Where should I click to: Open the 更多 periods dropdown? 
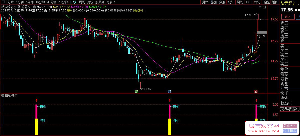pos(111,2)
